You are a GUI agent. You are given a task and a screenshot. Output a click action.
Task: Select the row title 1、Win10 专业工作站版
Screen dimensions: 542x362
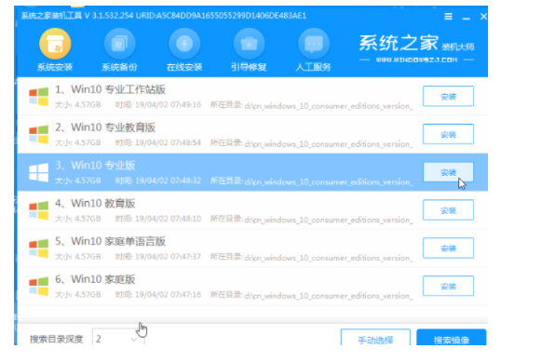pyautogui.click(x=110, y=89)
